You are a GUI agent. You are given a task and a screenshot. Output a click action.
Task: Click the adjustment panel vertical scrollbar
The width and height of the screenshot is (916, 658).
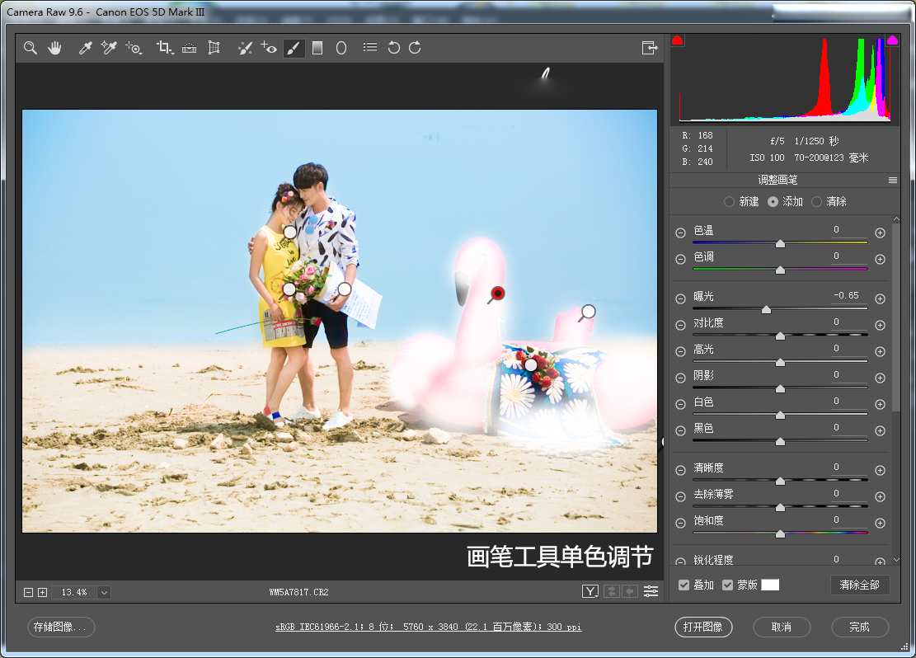pyautogui.click(x=895, y=316)
